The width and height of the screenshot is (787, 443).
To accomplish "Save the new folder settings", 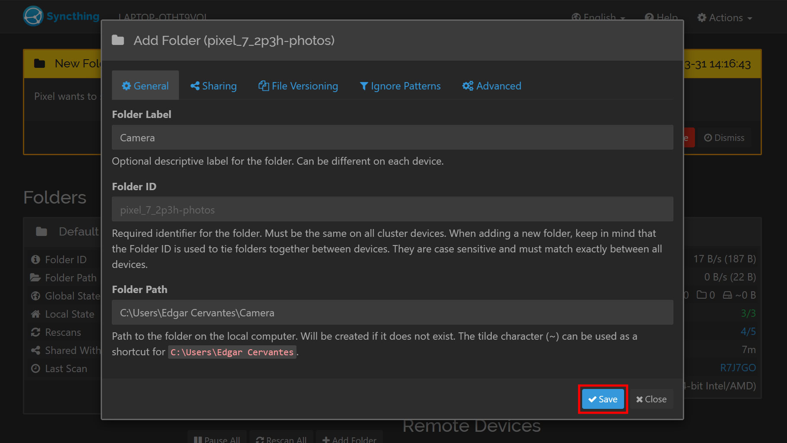I will [603, 399].
